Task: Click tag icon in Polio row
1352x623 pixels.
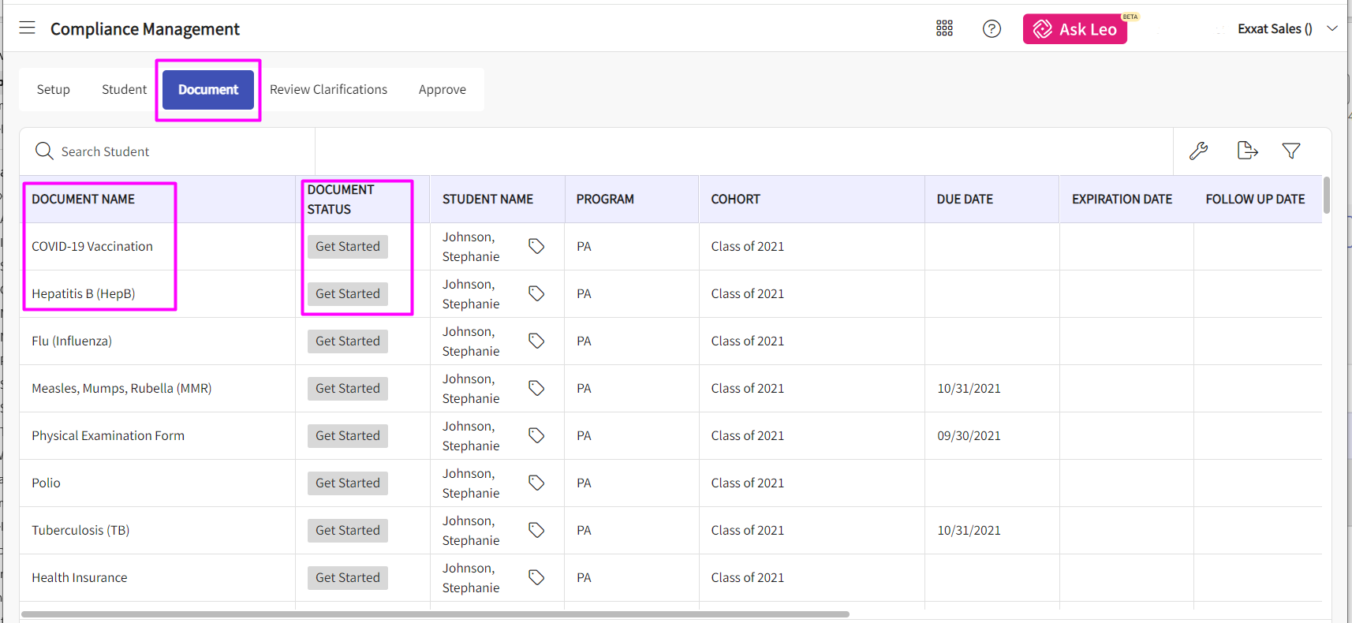Action: [x=536, y=483]
